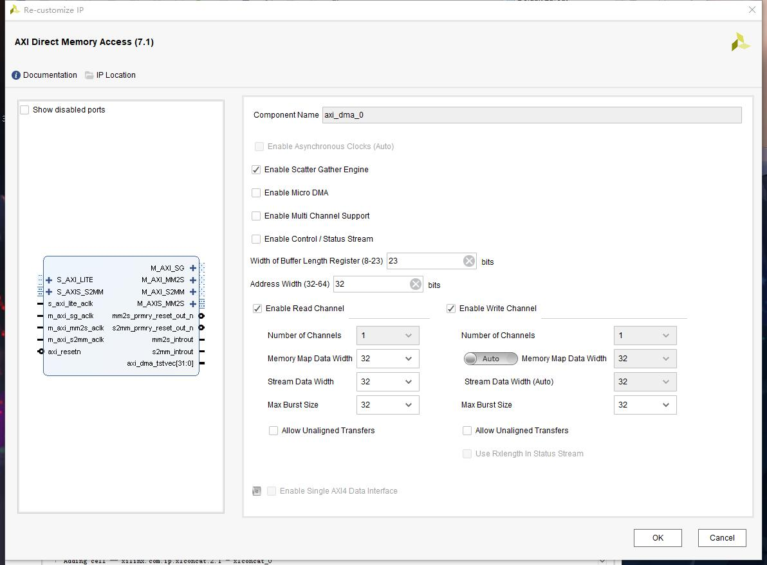The height and width of the screenshot is (565, 767).
Task: Enable the Micro DMA option
Action: 256,192
